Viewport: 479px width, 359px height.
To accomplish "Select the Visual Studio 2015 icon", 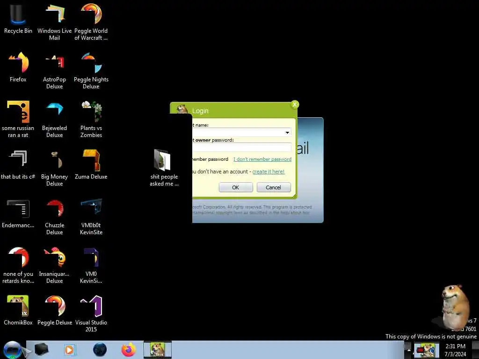I will coord(91,314).
